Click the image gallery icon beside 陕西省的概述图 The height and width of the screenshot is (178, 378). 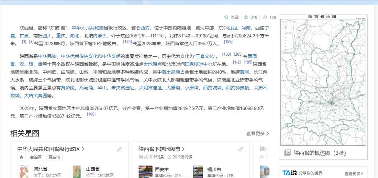pos(287,153)
